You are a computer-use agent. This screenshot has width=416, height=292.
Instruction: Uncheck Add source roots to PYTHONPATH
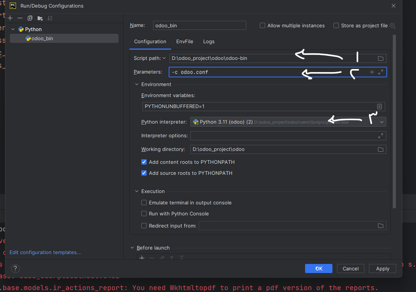(144, 173)
